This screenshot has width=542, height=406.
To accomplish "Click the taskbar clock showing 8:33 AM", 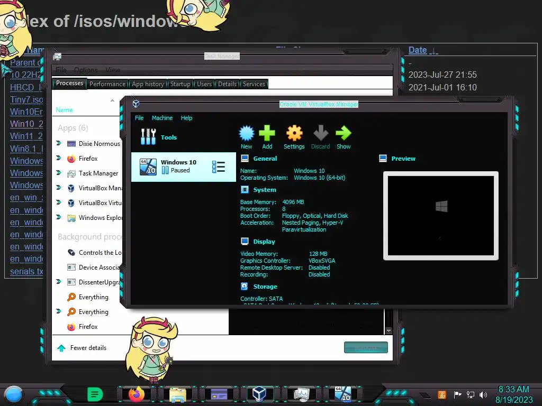I will (x=513, y=390).
